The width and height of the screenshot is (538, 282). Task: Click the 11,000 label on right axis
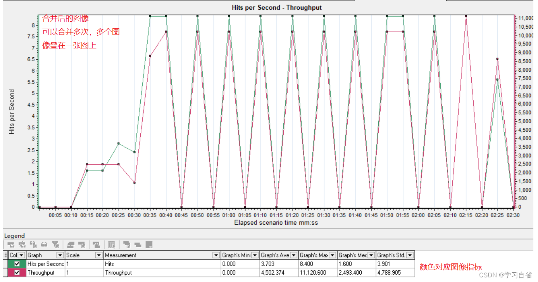click(x=526, y=18)
